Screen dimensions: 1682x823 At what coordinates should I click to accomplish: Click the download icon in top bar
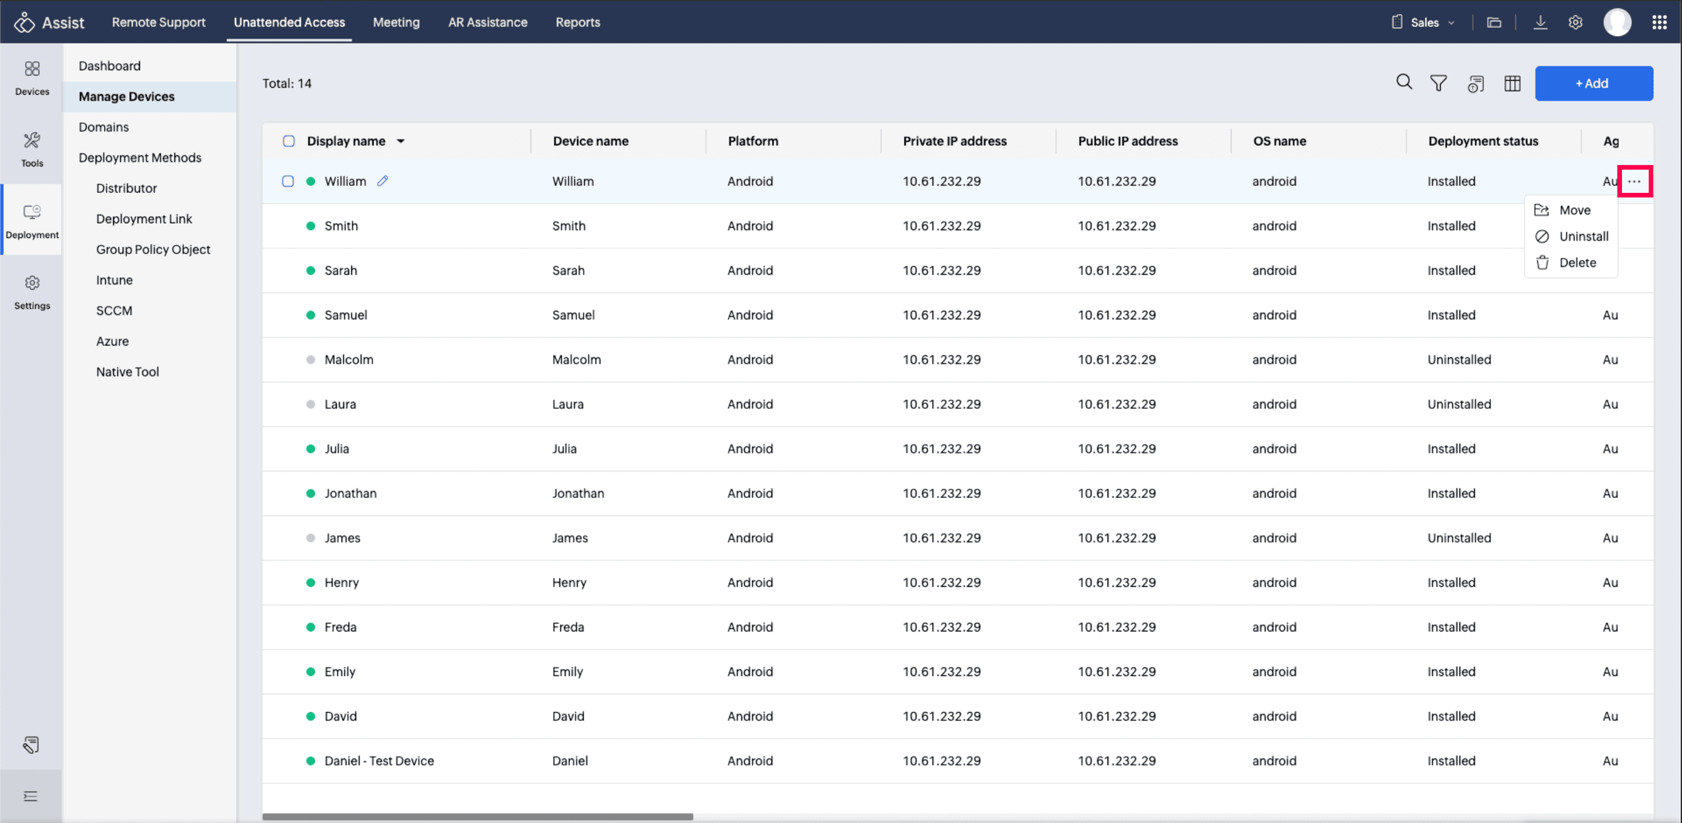[x=1540, y=22]
